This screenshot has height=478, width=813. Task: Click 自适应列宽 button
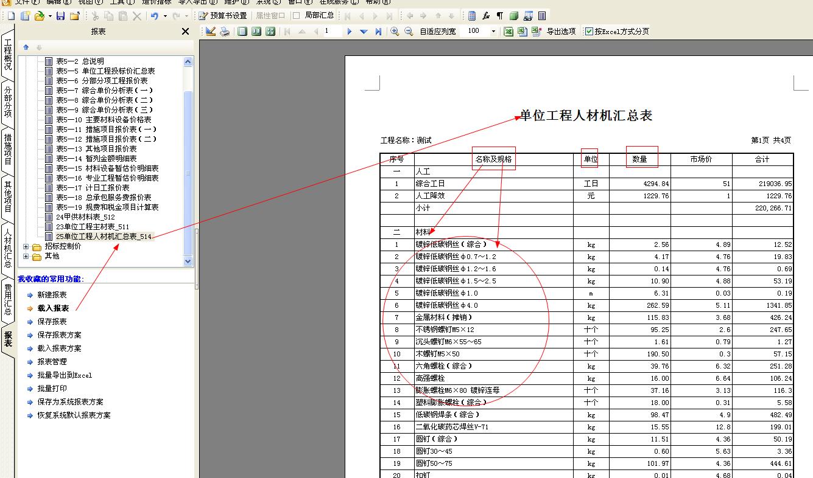438,31
